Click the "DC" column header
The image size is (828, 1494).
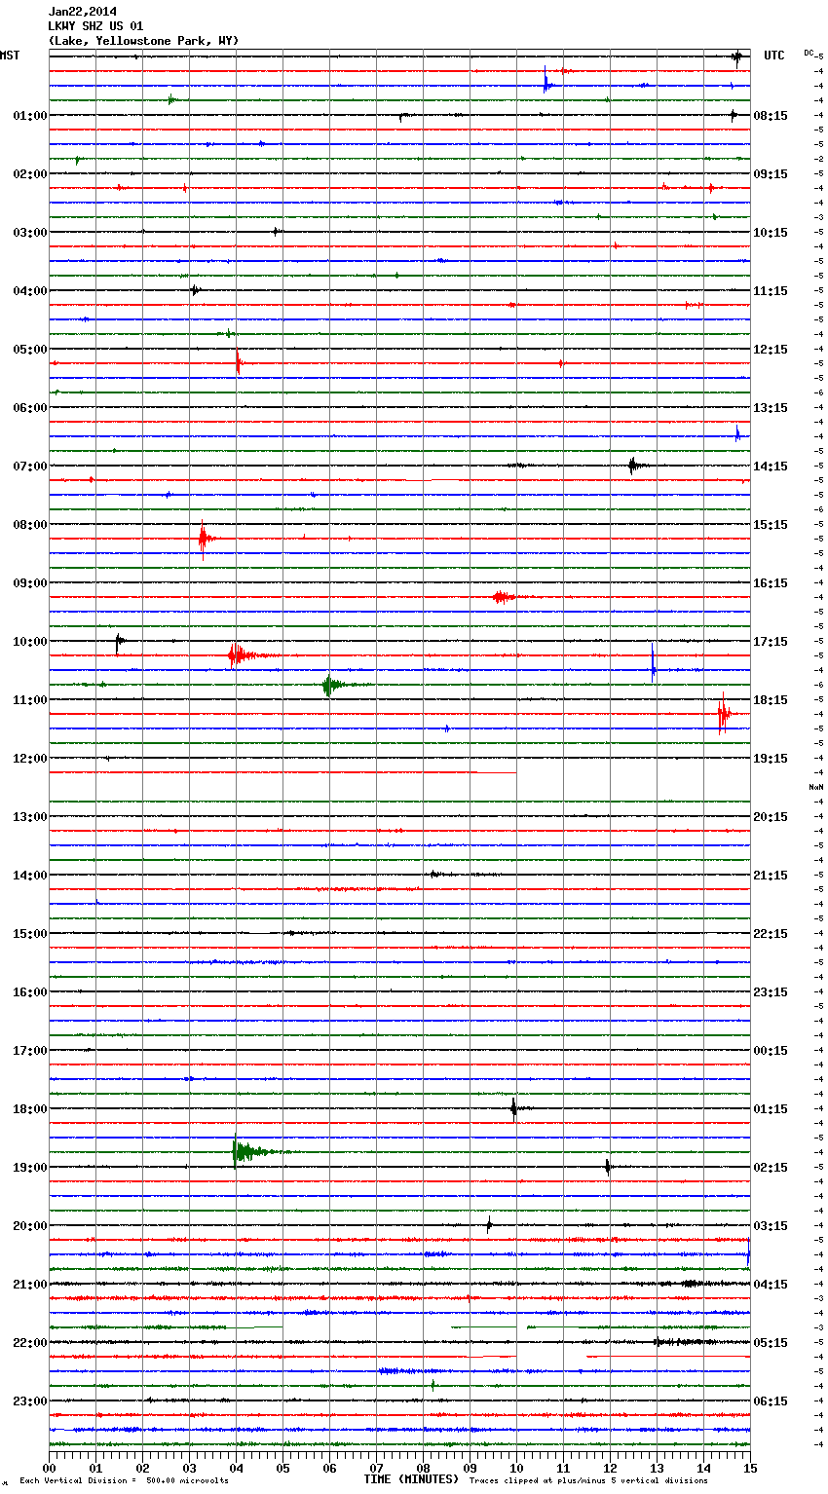point(809,53)
